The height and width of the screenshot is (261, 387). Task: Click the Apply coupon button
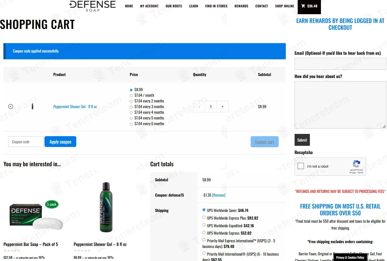tap(60, 142)
